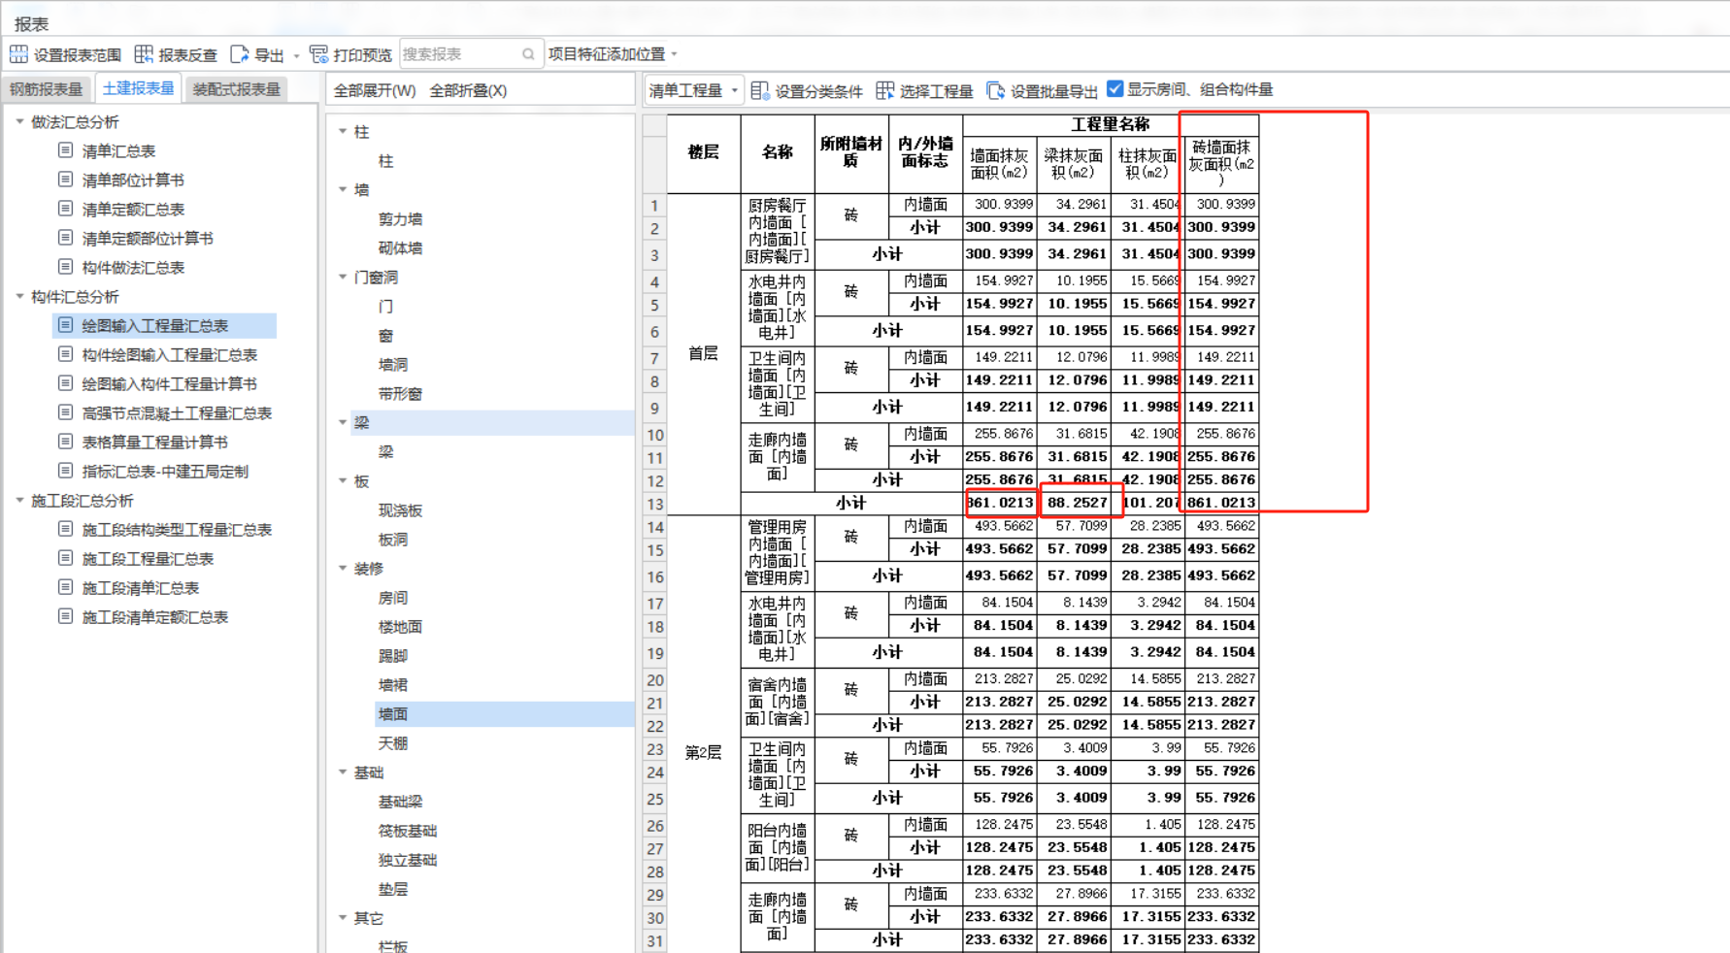Click the document icon beside 施工段清单汇总表
1730x953 pixels.
65,587
